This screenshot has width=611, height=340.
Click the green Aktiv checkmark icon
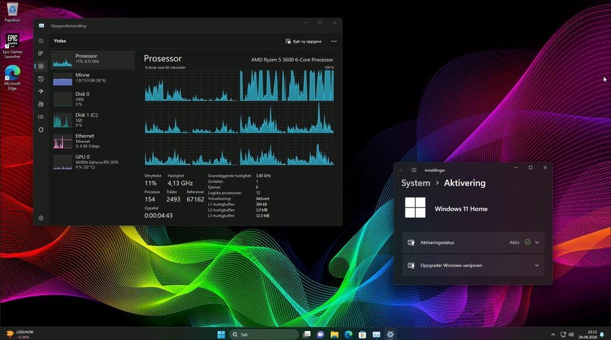pyautogui.click(x=527, y=242)
